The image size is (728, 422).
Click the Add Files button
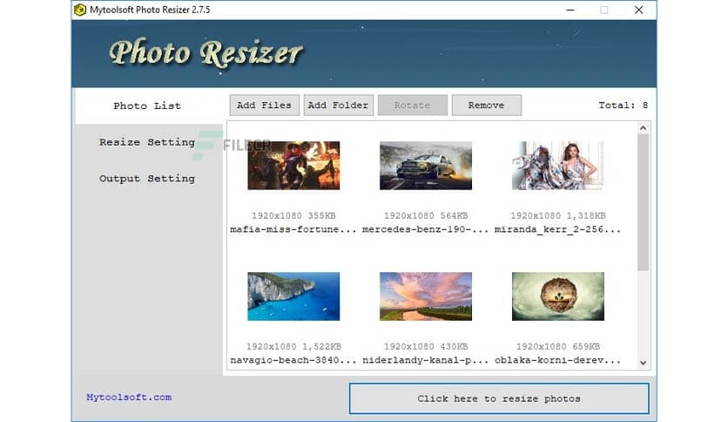tap(264, 105)
